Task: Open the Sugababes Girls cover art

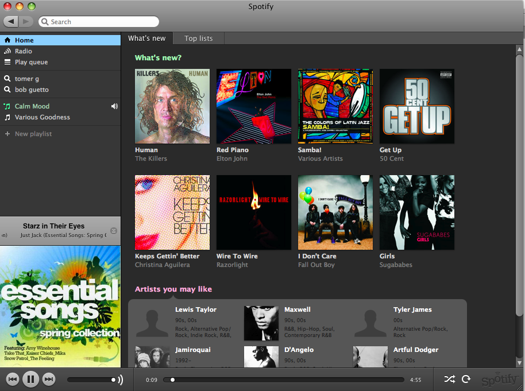Action: 417,212
